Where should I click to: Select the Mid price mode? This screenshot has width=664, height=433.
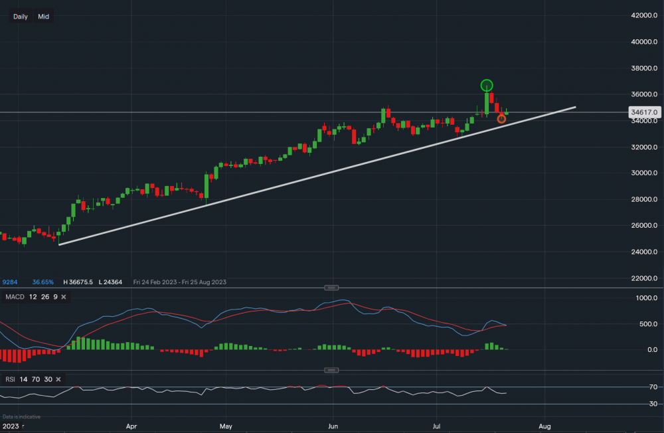42,16
